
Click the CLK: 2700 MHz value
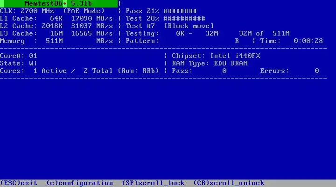click(27, 11)
